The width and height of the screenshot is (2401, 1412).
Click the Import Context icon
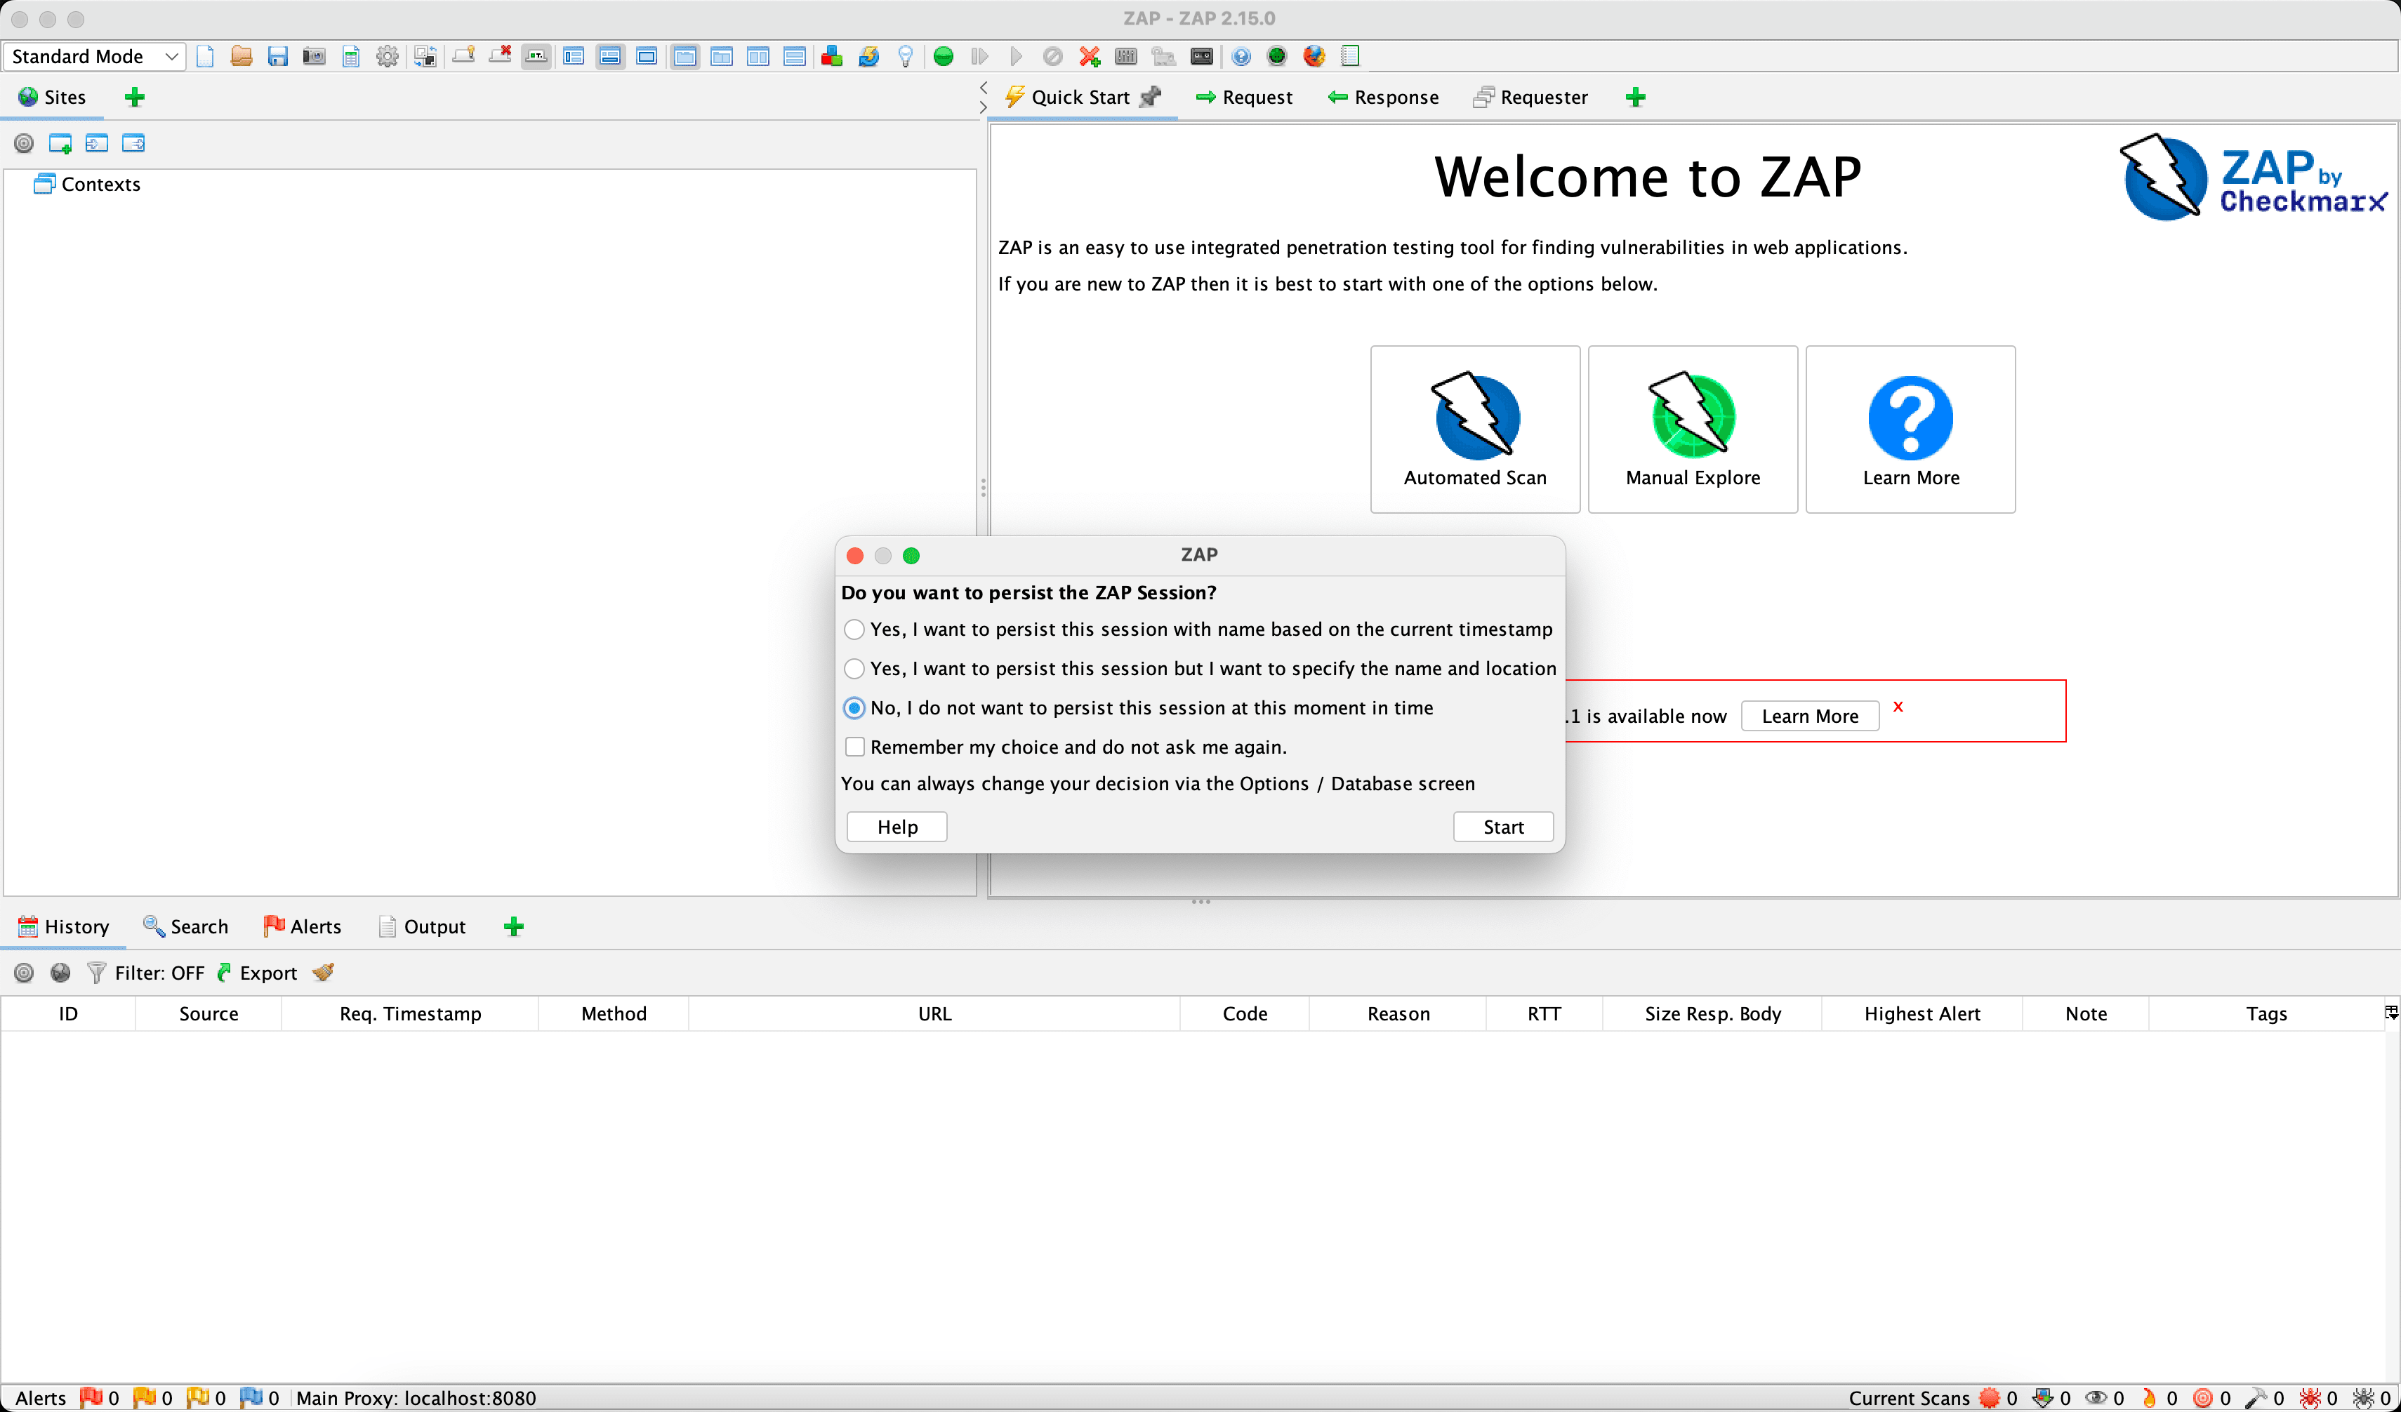pos(96,143)
